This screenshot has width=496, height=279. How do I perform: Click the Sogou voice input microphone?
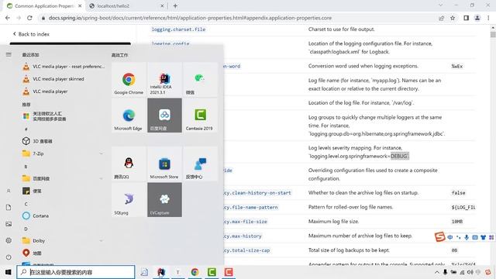(467, 237)
